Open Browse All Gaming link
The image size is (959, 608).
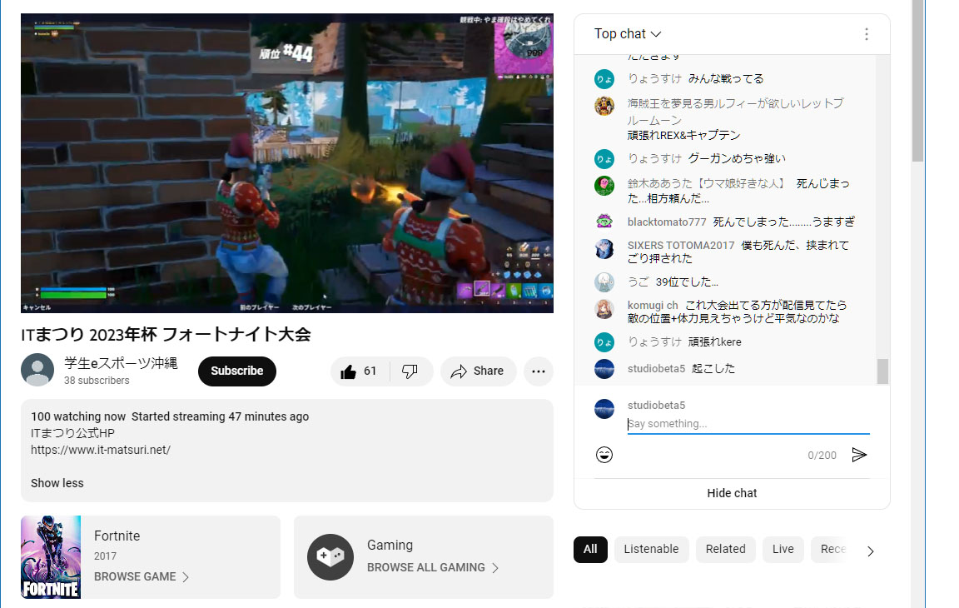[432, 568]
